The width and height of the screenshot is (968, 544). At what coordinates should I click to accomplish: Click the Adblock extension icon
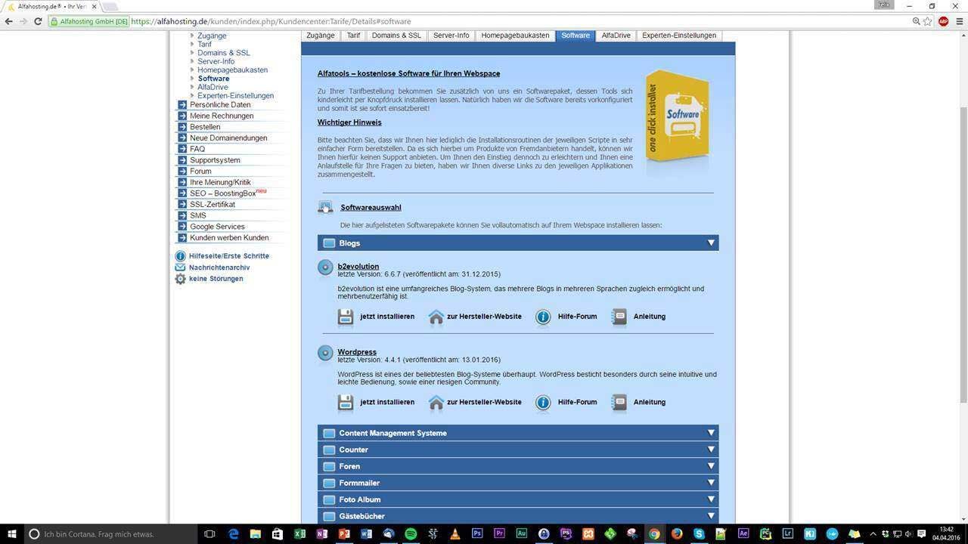tap(943, 21)
